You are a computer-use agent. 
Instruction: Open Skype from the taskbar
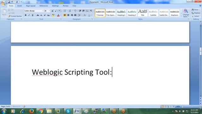[x=68, y=111]
